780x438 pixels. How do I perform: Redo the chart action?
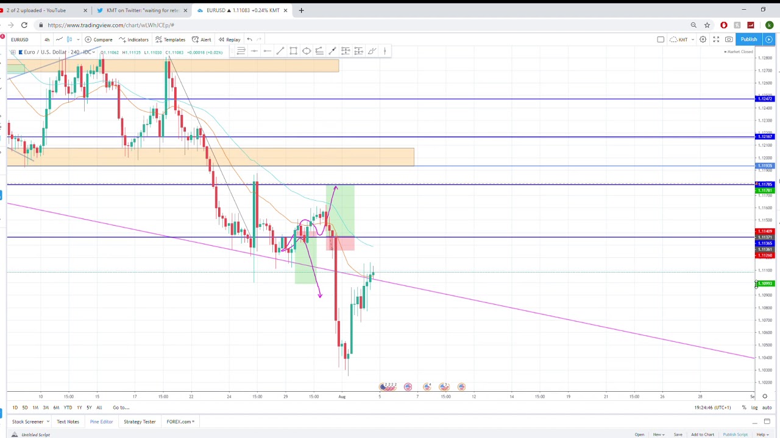pyautogui.click(x=259, y=40)
